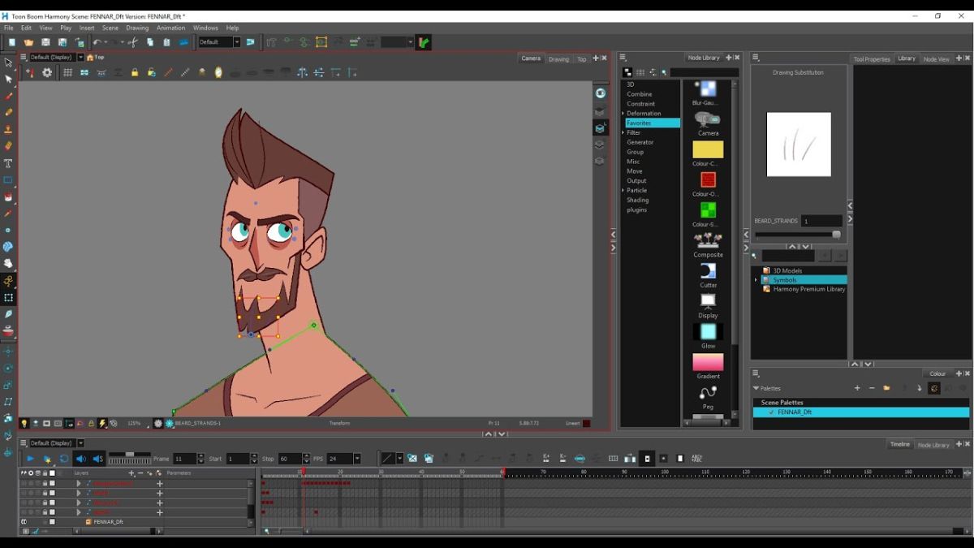The image size is (974, 548).
Task: Click the Glow node in Node Library
Action: click(708, 336)
